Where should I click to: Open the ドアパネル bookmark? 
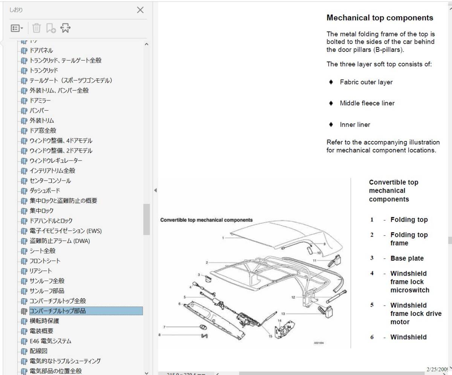pyautogui.click(x=41, y=50)
